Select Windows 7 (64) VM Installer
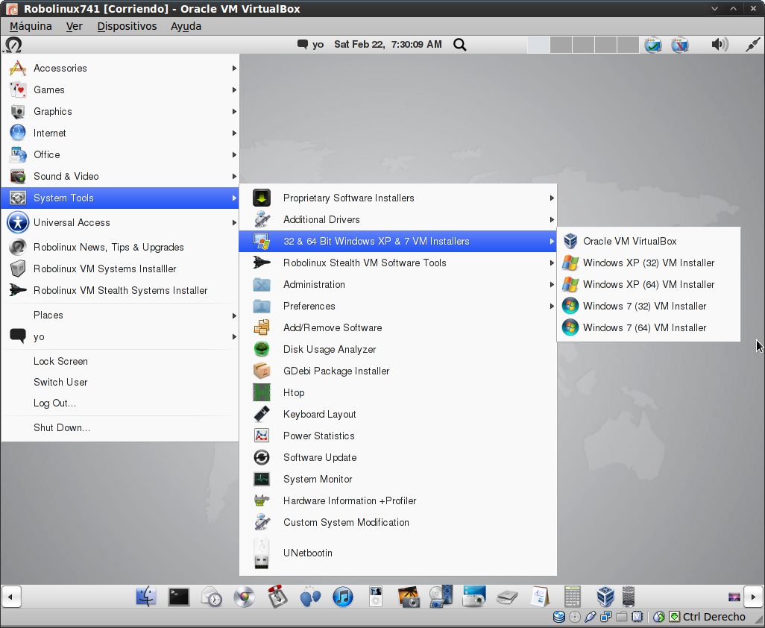The height and width of the screenshot is (628, 765). click(644, 327)
